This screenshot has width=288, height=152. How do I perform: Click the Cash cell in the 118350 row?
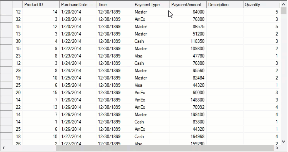(x=151, y=41)
